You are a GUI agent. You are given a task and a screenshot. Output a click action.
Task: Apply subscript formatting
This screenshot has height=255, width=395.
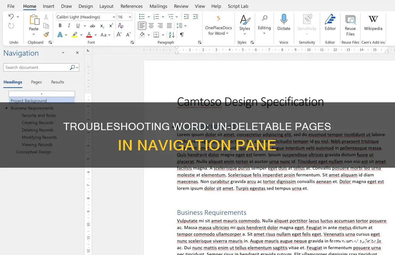102,26
